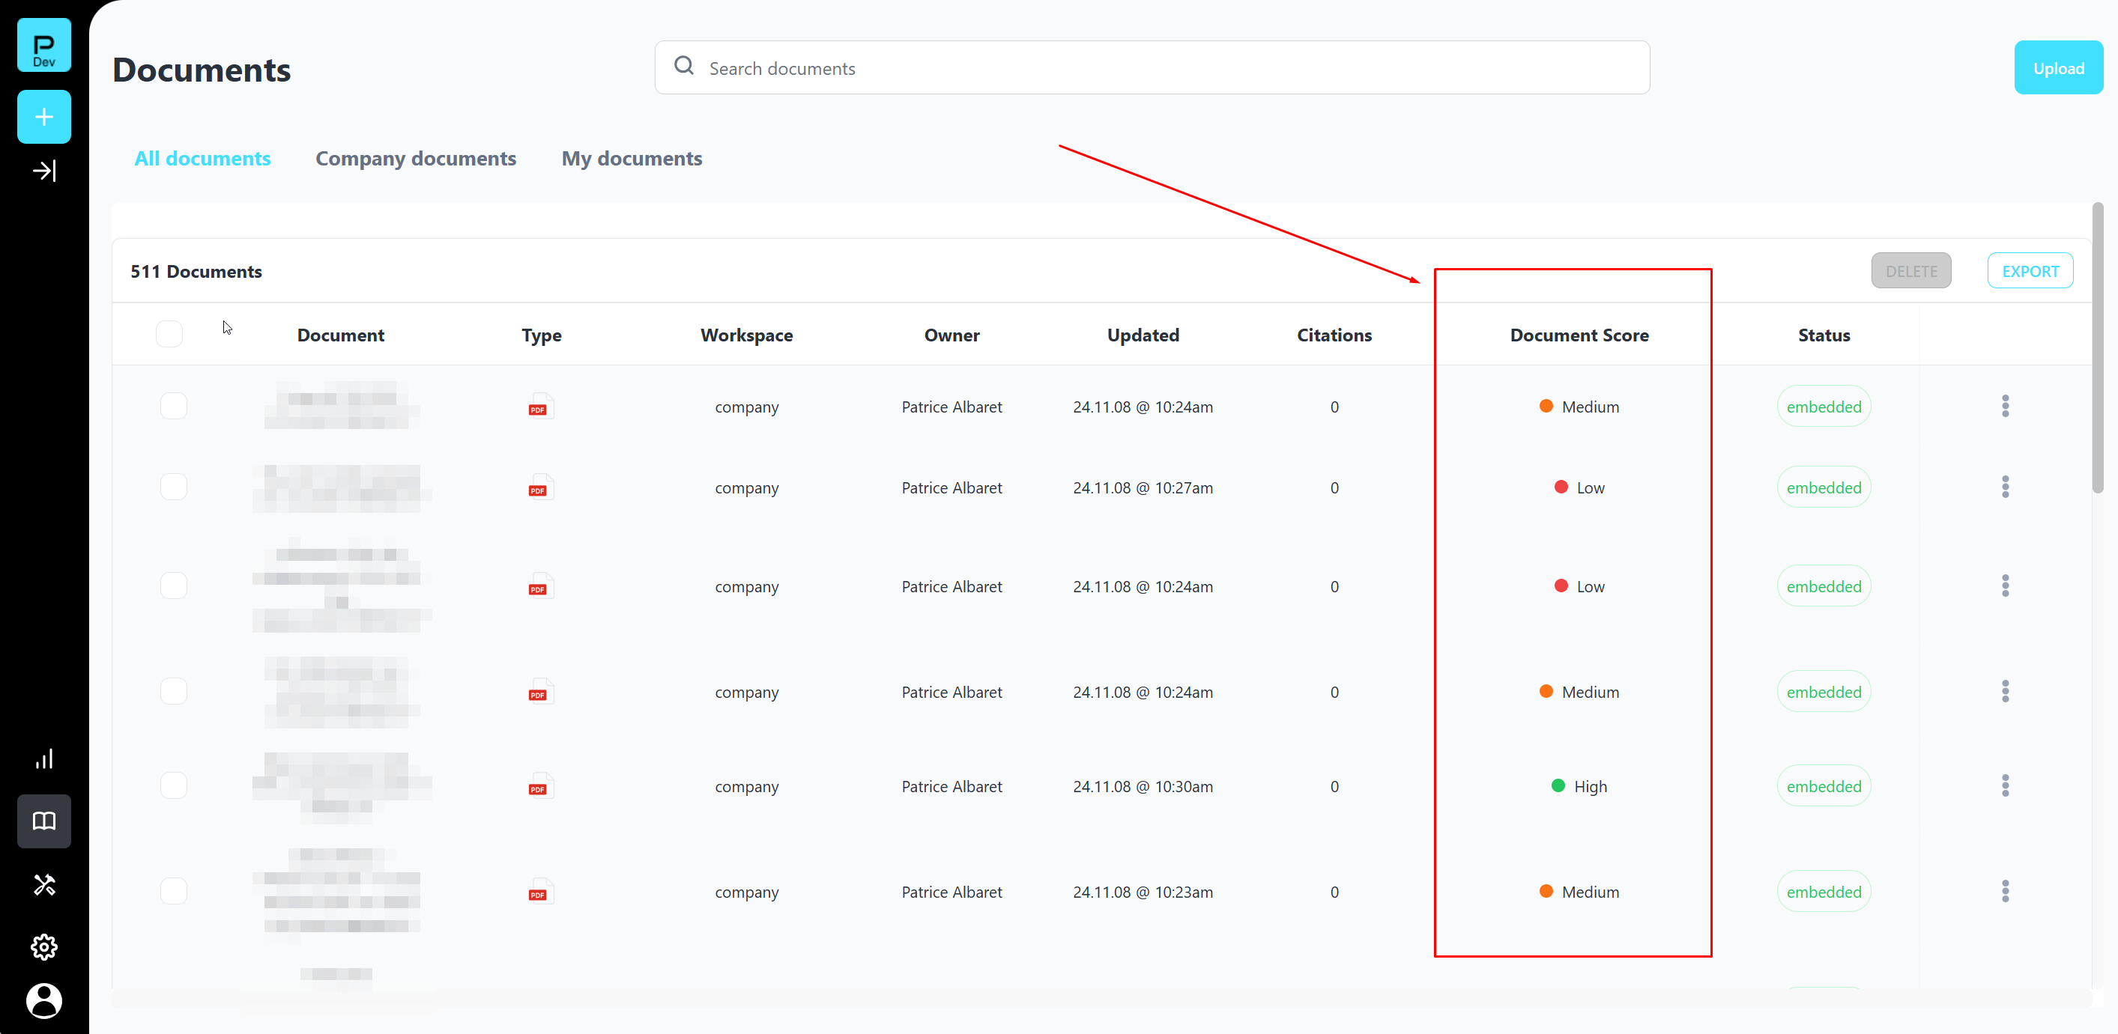Click PDF icon of 10:27am document
The height and width of the screenshot is (1034, 2118).
pos(539,487)
